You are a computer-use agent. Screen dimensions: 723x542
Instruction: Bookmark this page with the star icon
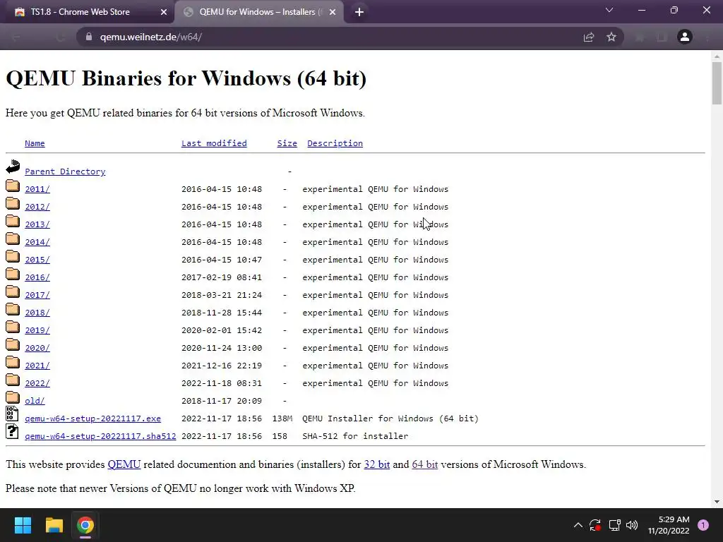click(x=611, y=37)
